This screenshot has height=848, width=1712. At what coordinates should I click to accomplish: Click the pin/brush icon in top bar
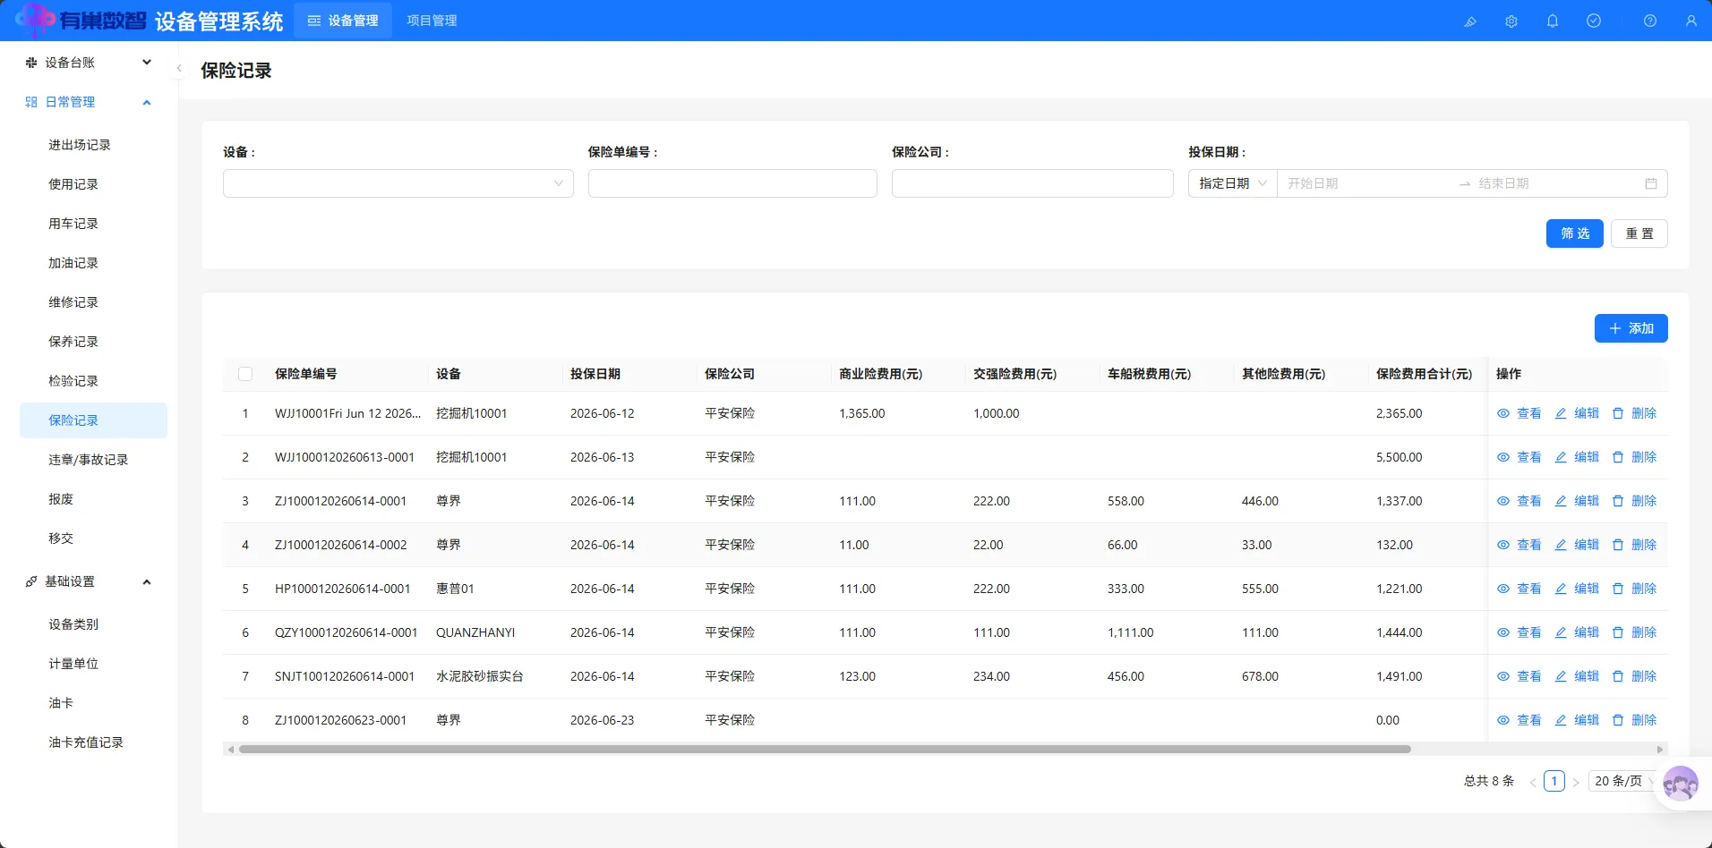pos(1469,21)
